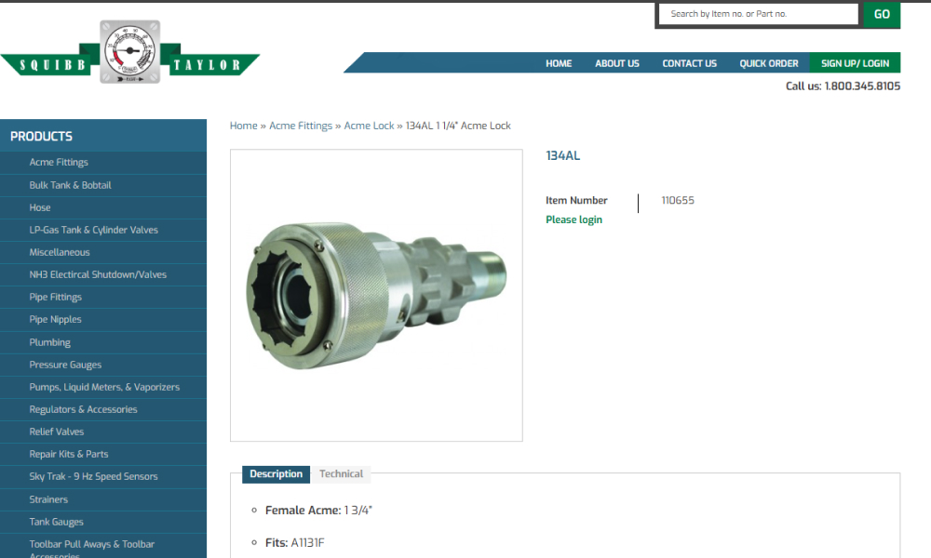Screen dimensions: 931x558
Task: Click the item search input field
Action: click(x=758, y=14)
